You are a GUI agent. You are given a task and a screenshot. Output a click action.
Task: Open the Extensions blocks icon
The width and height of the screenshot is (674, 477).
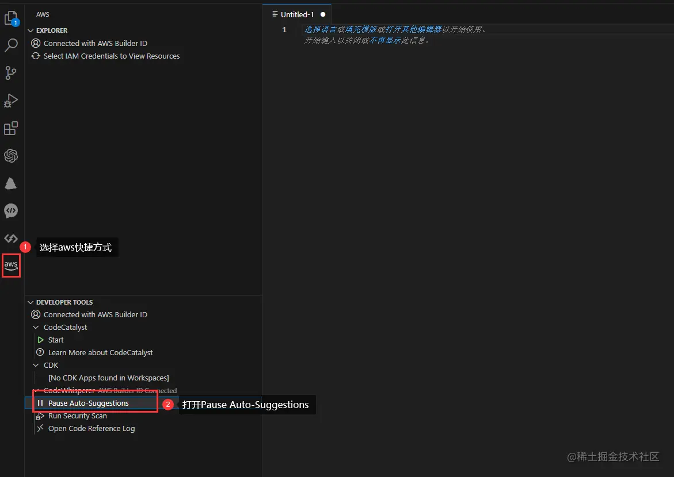click(x=11, y=128)
